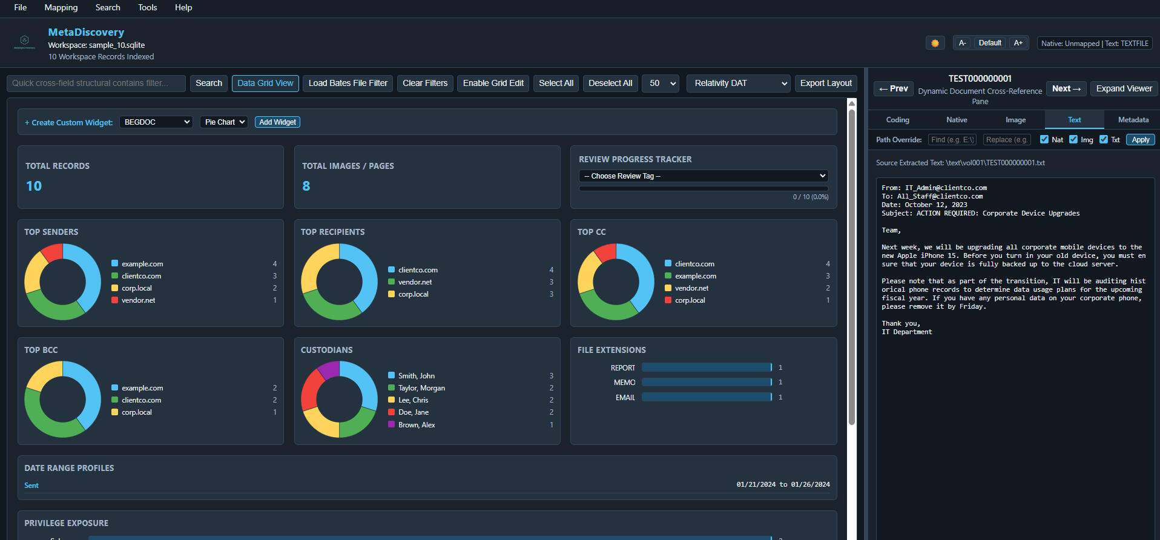Click Create Custom Widget label
The width and height of the screenshot is (1160, 540).
tap(69, 122)
